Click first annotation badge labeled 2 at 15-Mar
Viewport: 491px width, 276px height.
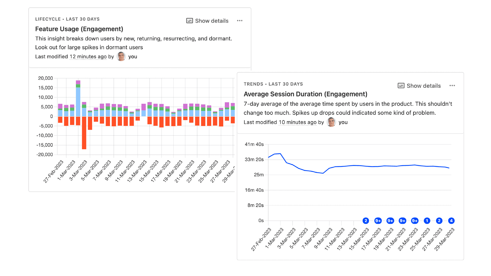[366, 221]
